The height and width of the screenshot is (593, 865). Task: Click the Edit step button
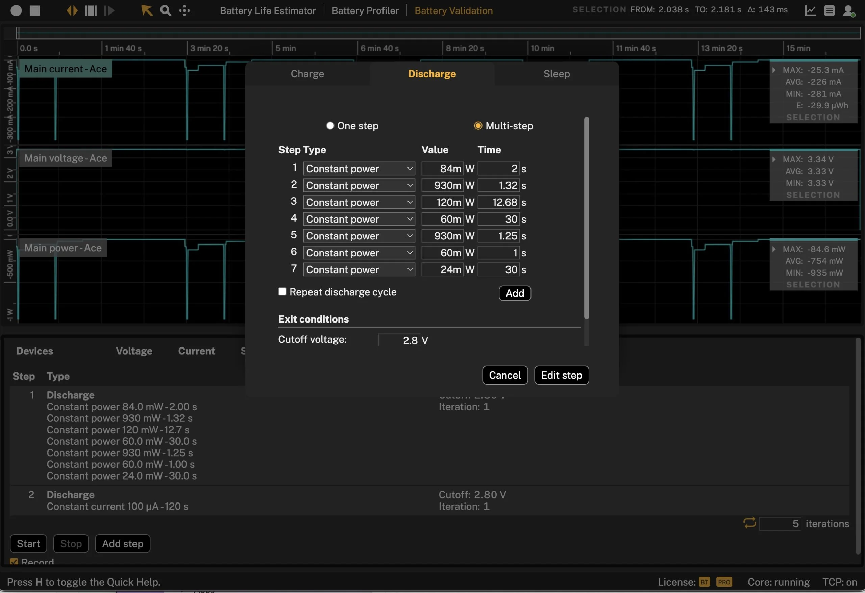click(561, 375)
